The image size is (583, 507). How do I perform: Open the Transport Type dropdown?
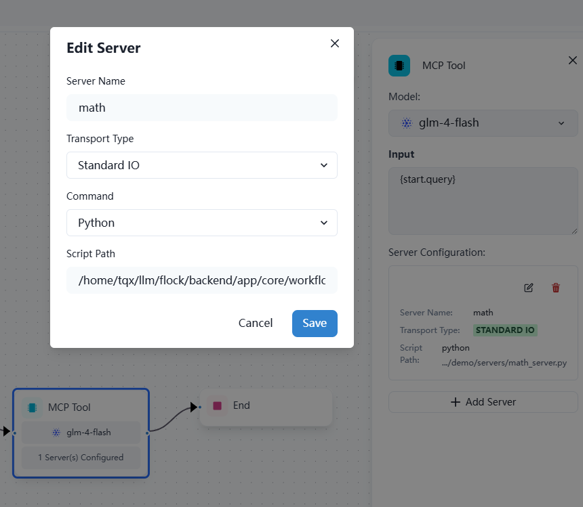tap(202, 165)
